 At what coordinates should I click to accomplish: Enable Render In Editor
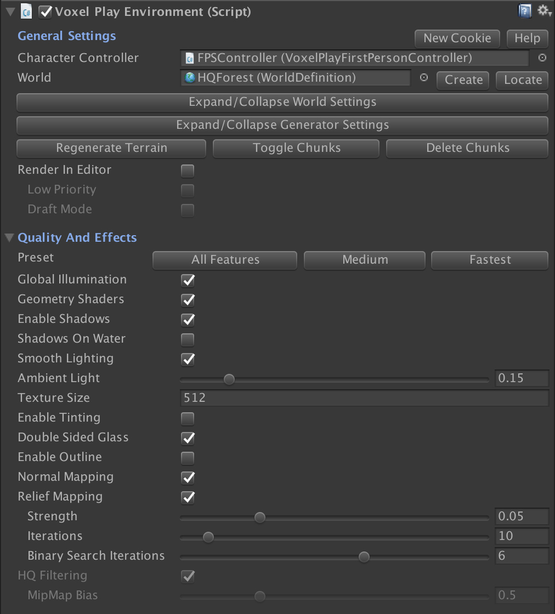[188, 170]
